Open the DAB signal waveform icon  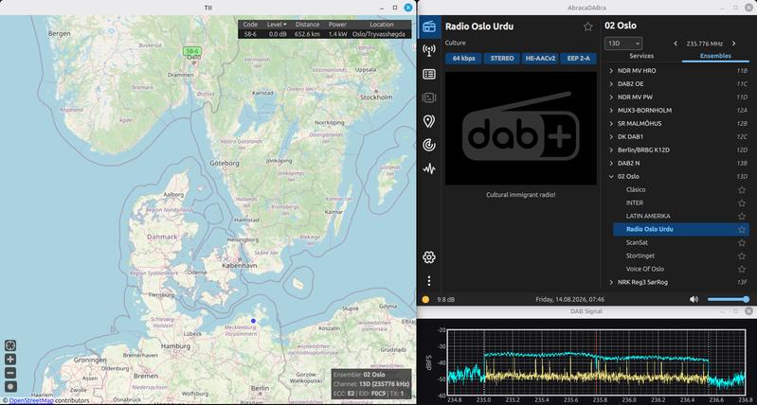[x=428, y=168]
